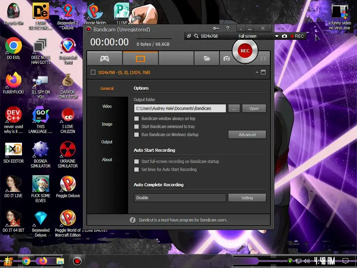Select the Bejeweled 2 Deluxe desktop icon
The width and height of the screenshot is (357, 268).
(x=68, y=16)
